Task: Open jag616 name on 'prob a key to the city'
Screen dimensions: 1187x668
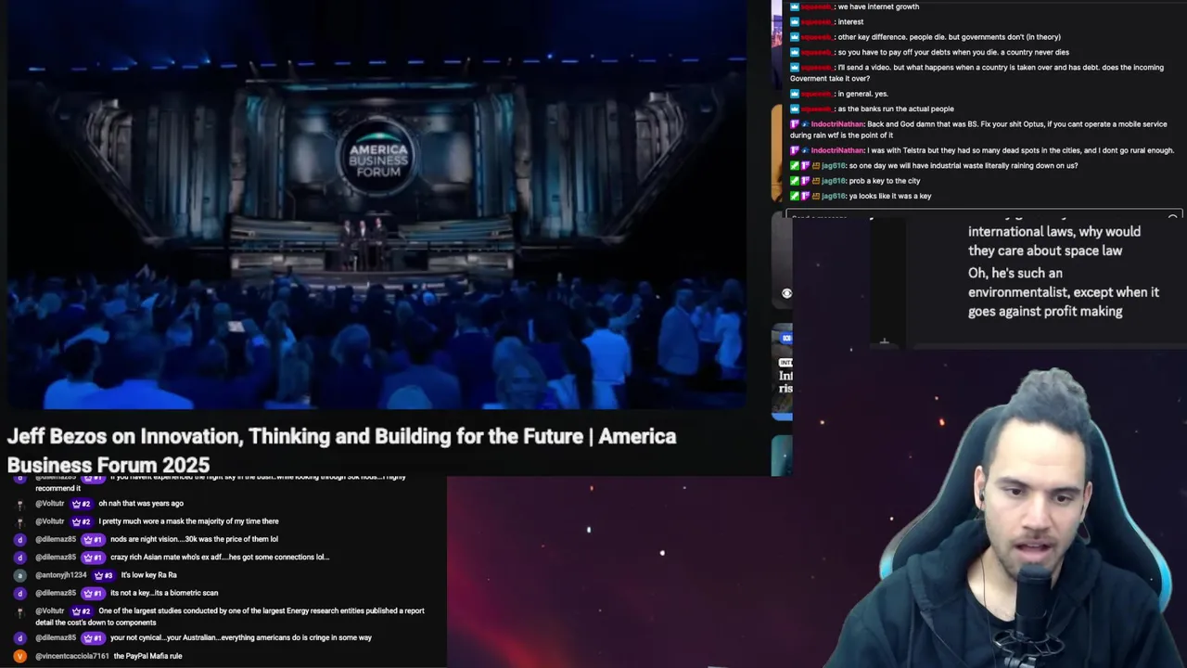Action: [833, 181]
